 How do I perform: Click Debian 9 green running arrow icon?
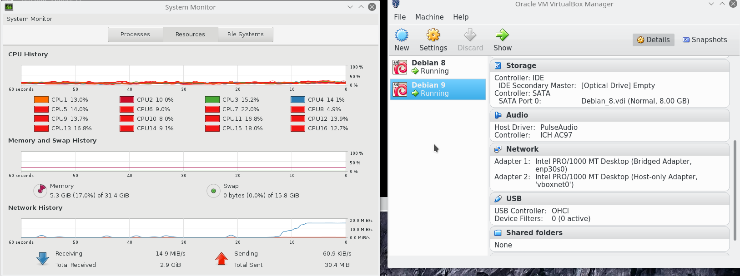tap(415, 94)
